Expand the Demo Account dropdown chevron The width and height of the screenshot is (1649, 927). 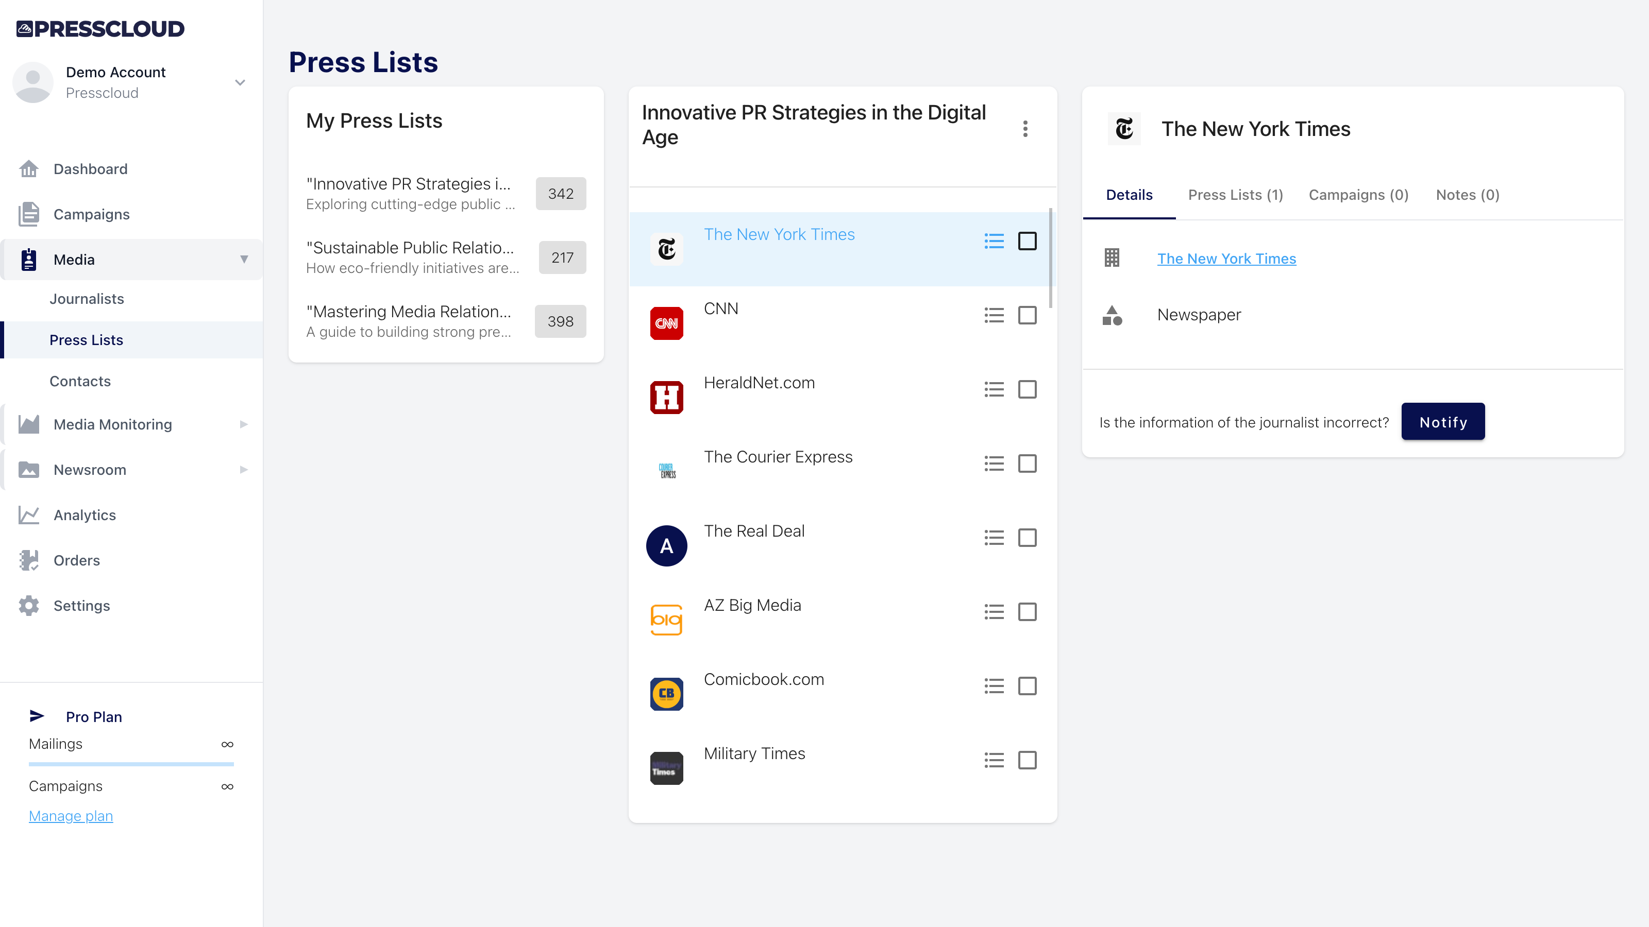[240, 82]
